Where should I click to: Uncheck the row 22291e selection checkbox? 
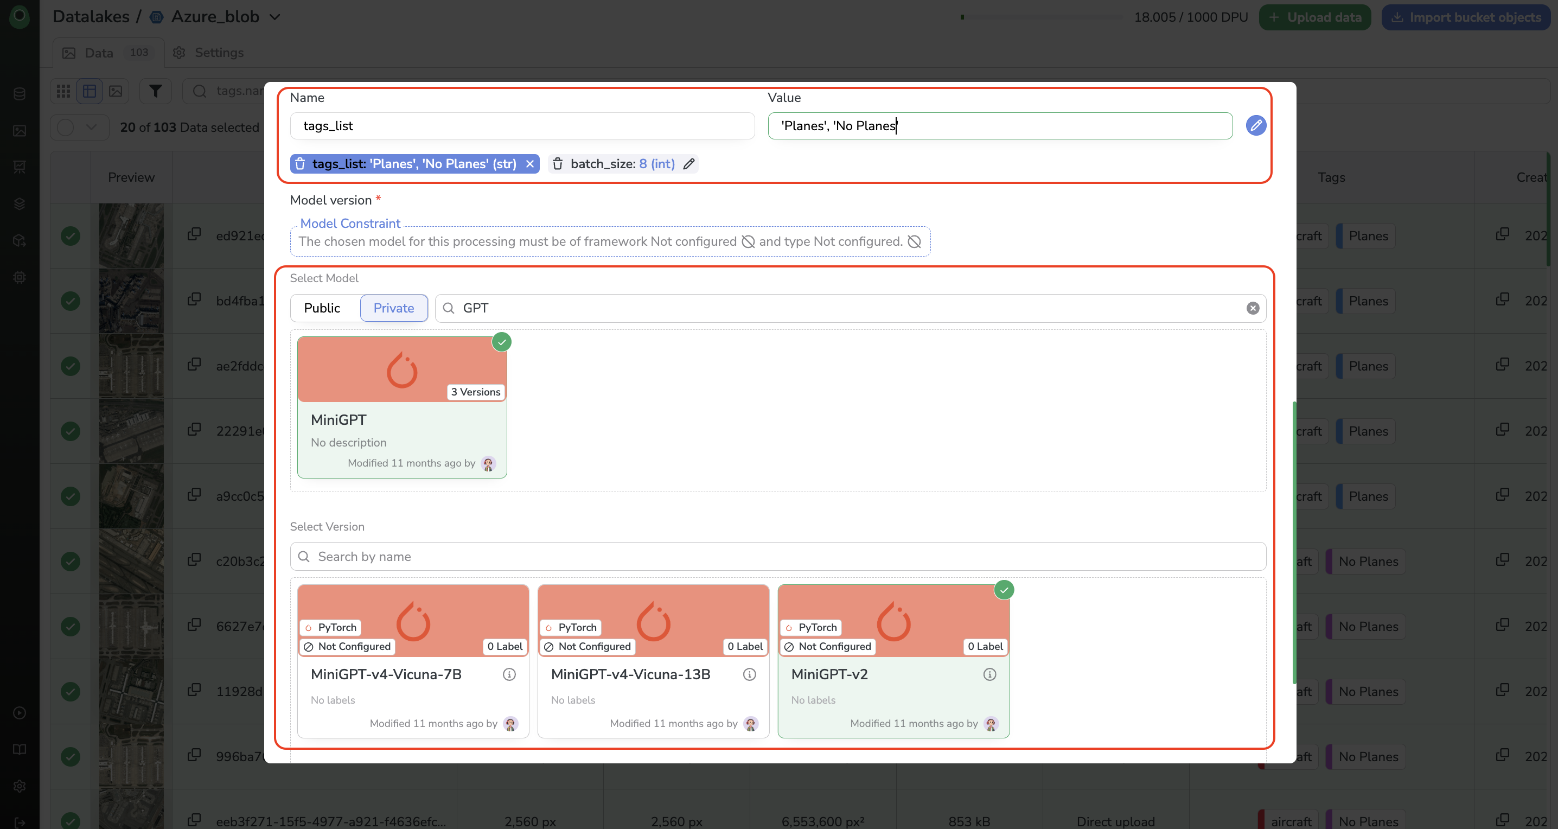tap(70, 431)
